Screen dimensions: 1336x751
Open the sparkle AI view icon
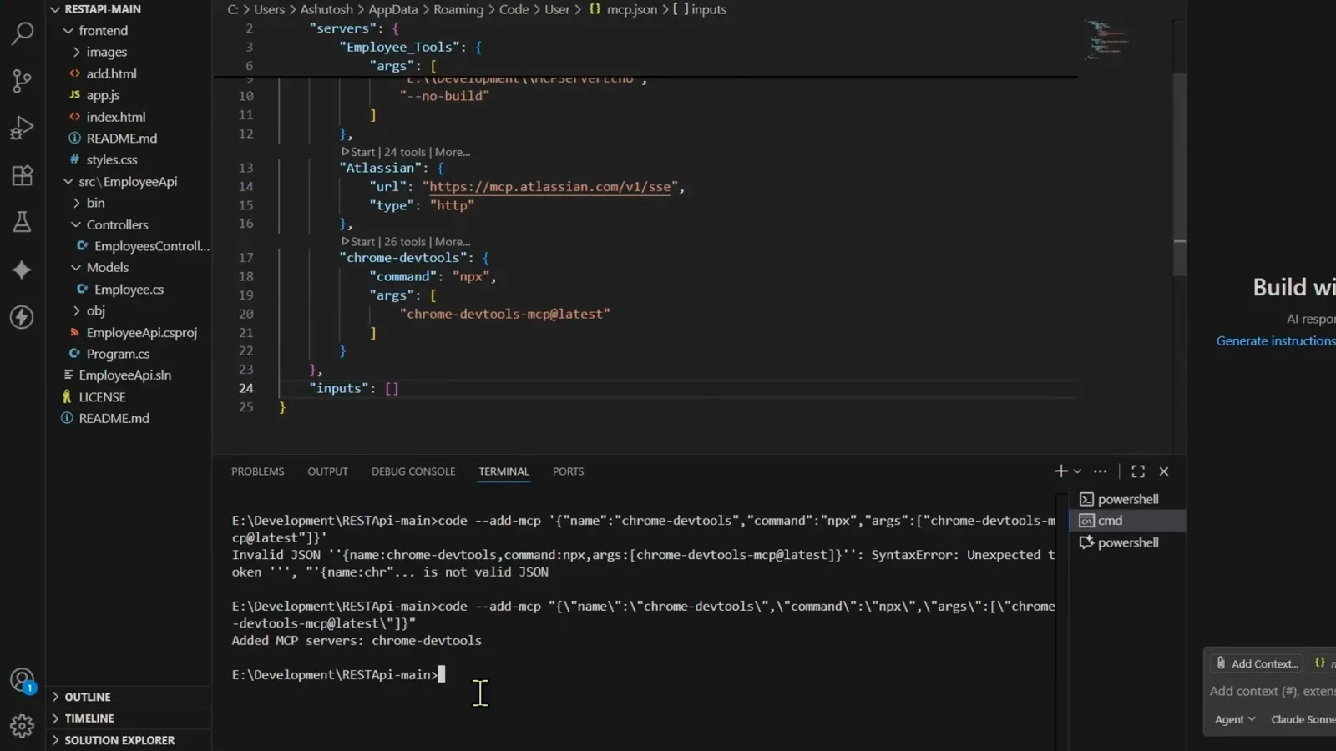(x=22, y=270)
